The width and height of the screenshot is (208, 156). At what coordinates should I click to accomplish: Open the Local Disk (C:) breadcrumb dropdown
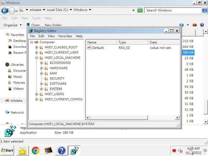point(71,10)
